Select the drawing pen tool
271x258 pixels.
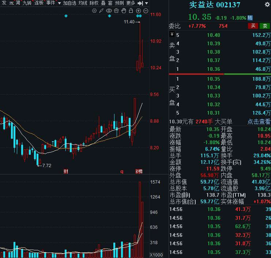[101, 11]
